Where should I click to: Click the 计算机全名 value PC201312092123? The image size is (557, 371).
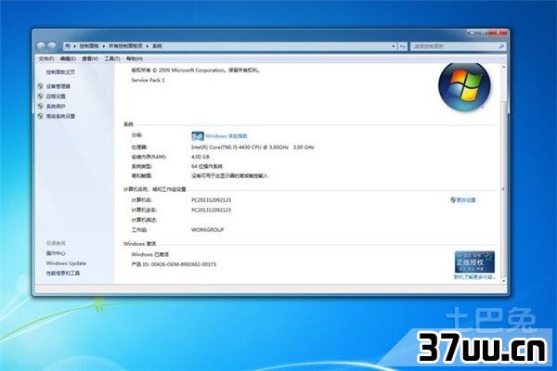211,210
